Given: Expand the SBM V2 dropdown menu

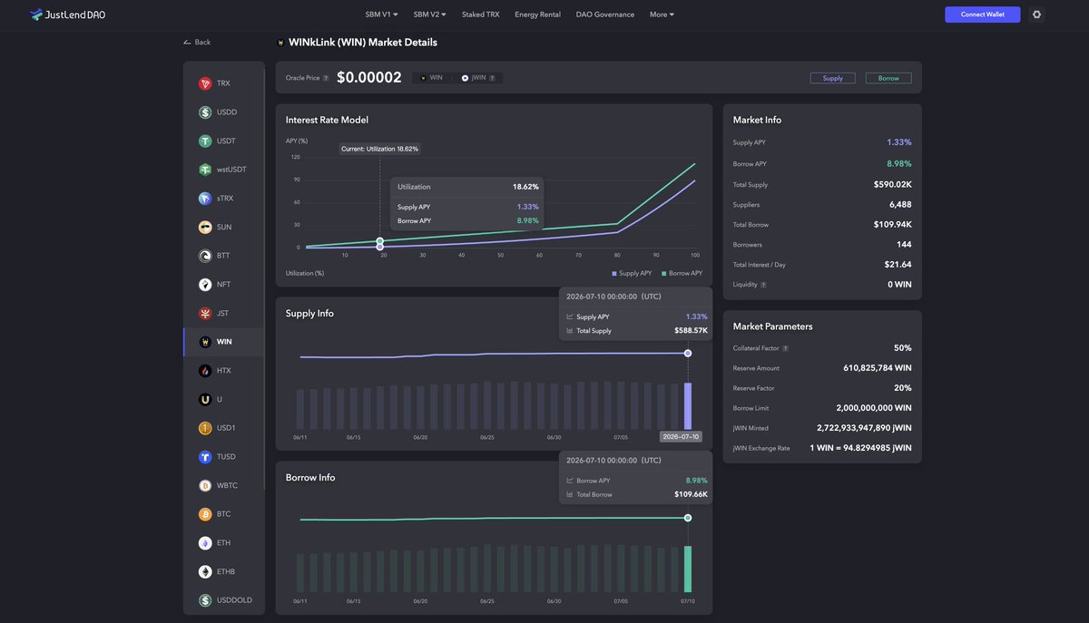Looking at the screenshot, I should tap(430, 15).
